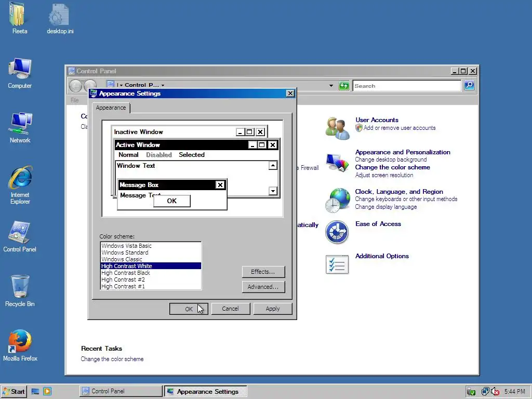Open address bar history dropdown arrow
The height and width of the screenshot is (399, 532).
point(331,86)
